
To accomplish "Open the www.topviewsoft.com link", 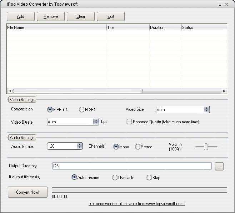I will (x=137, y=204).
